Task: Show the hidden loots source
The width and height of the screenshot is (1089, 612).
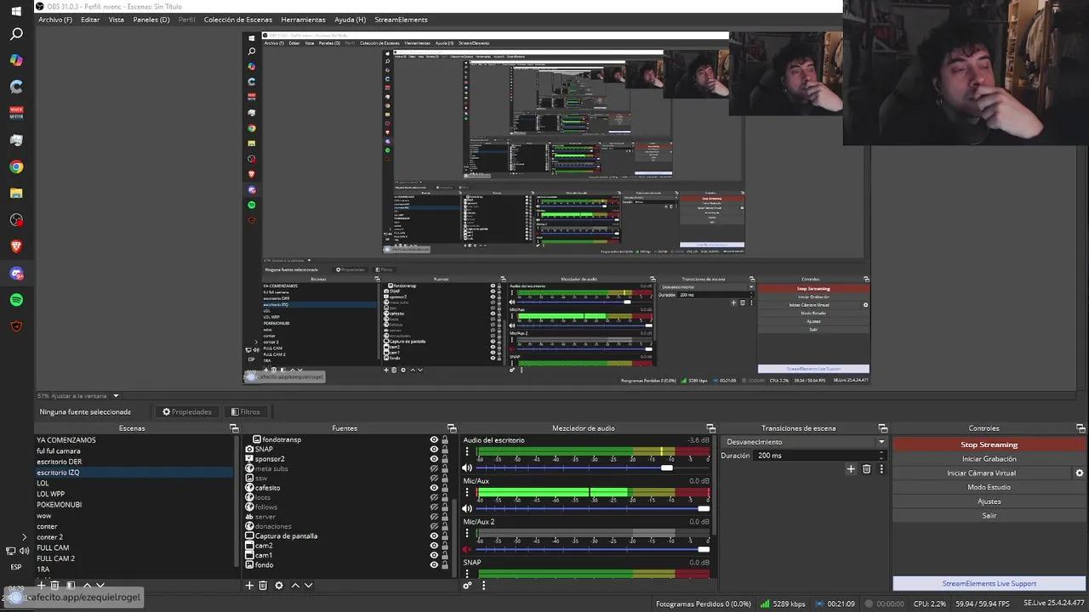Action: click(x=434, y=497)
